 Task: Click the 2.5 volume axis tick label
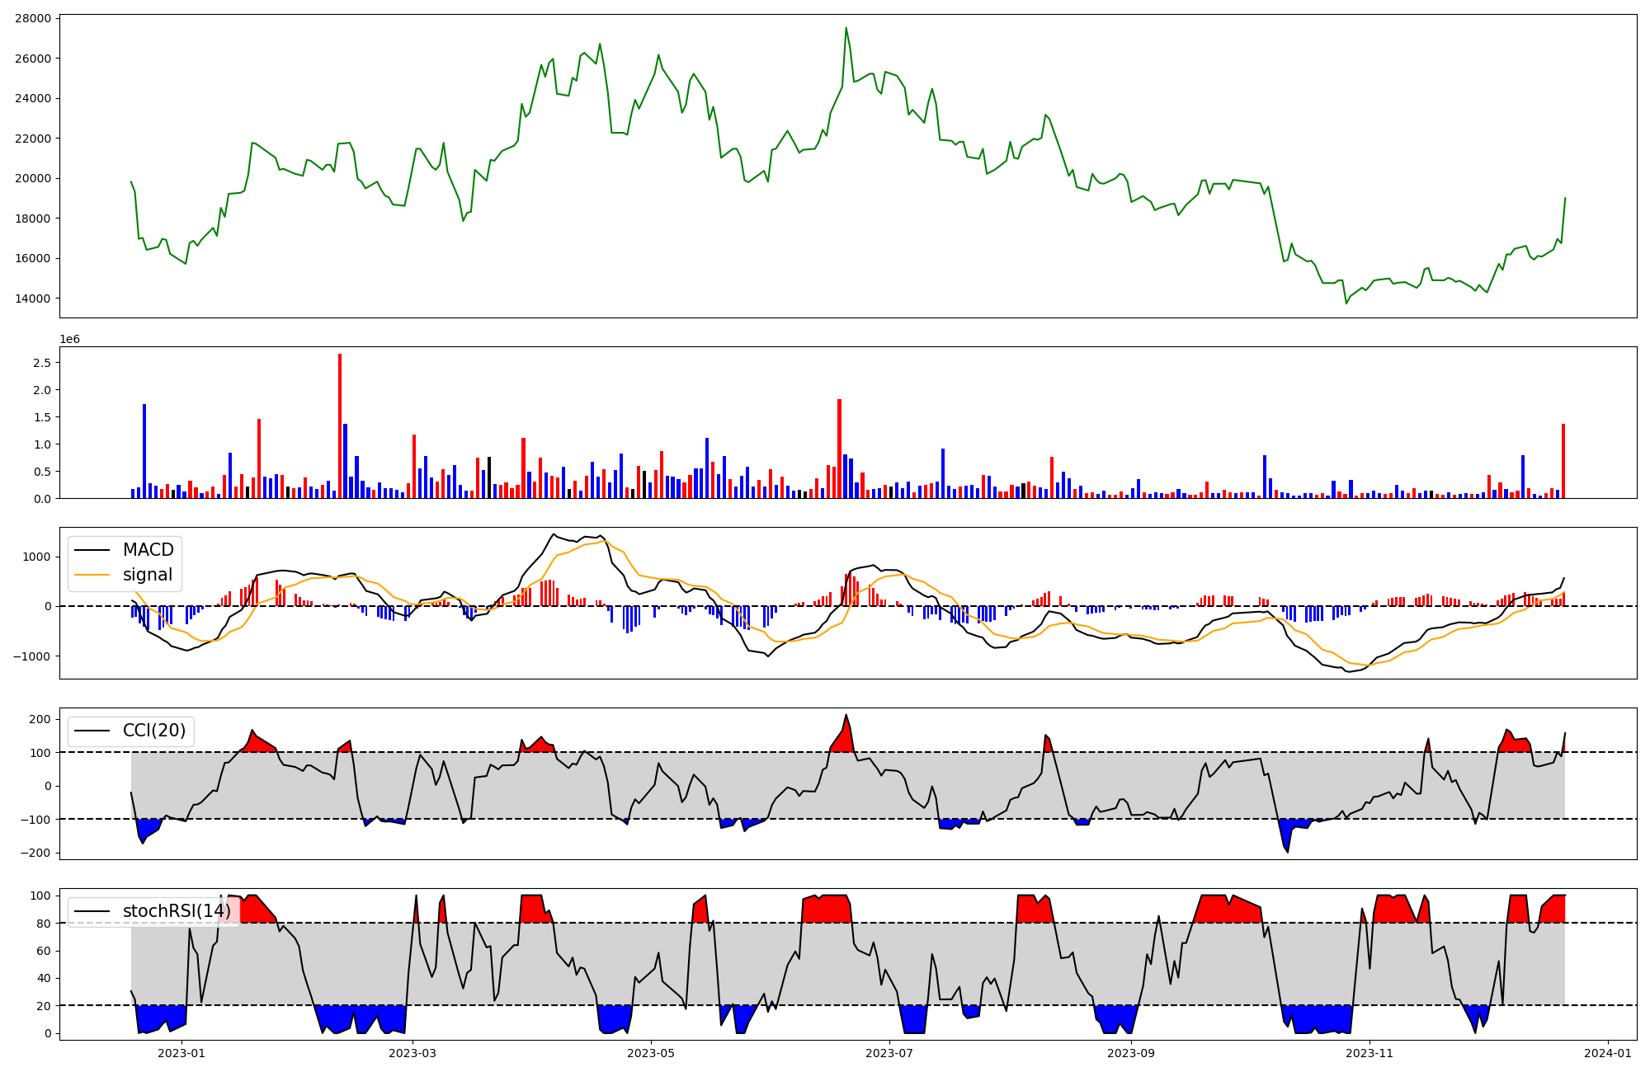pos(42,363)
